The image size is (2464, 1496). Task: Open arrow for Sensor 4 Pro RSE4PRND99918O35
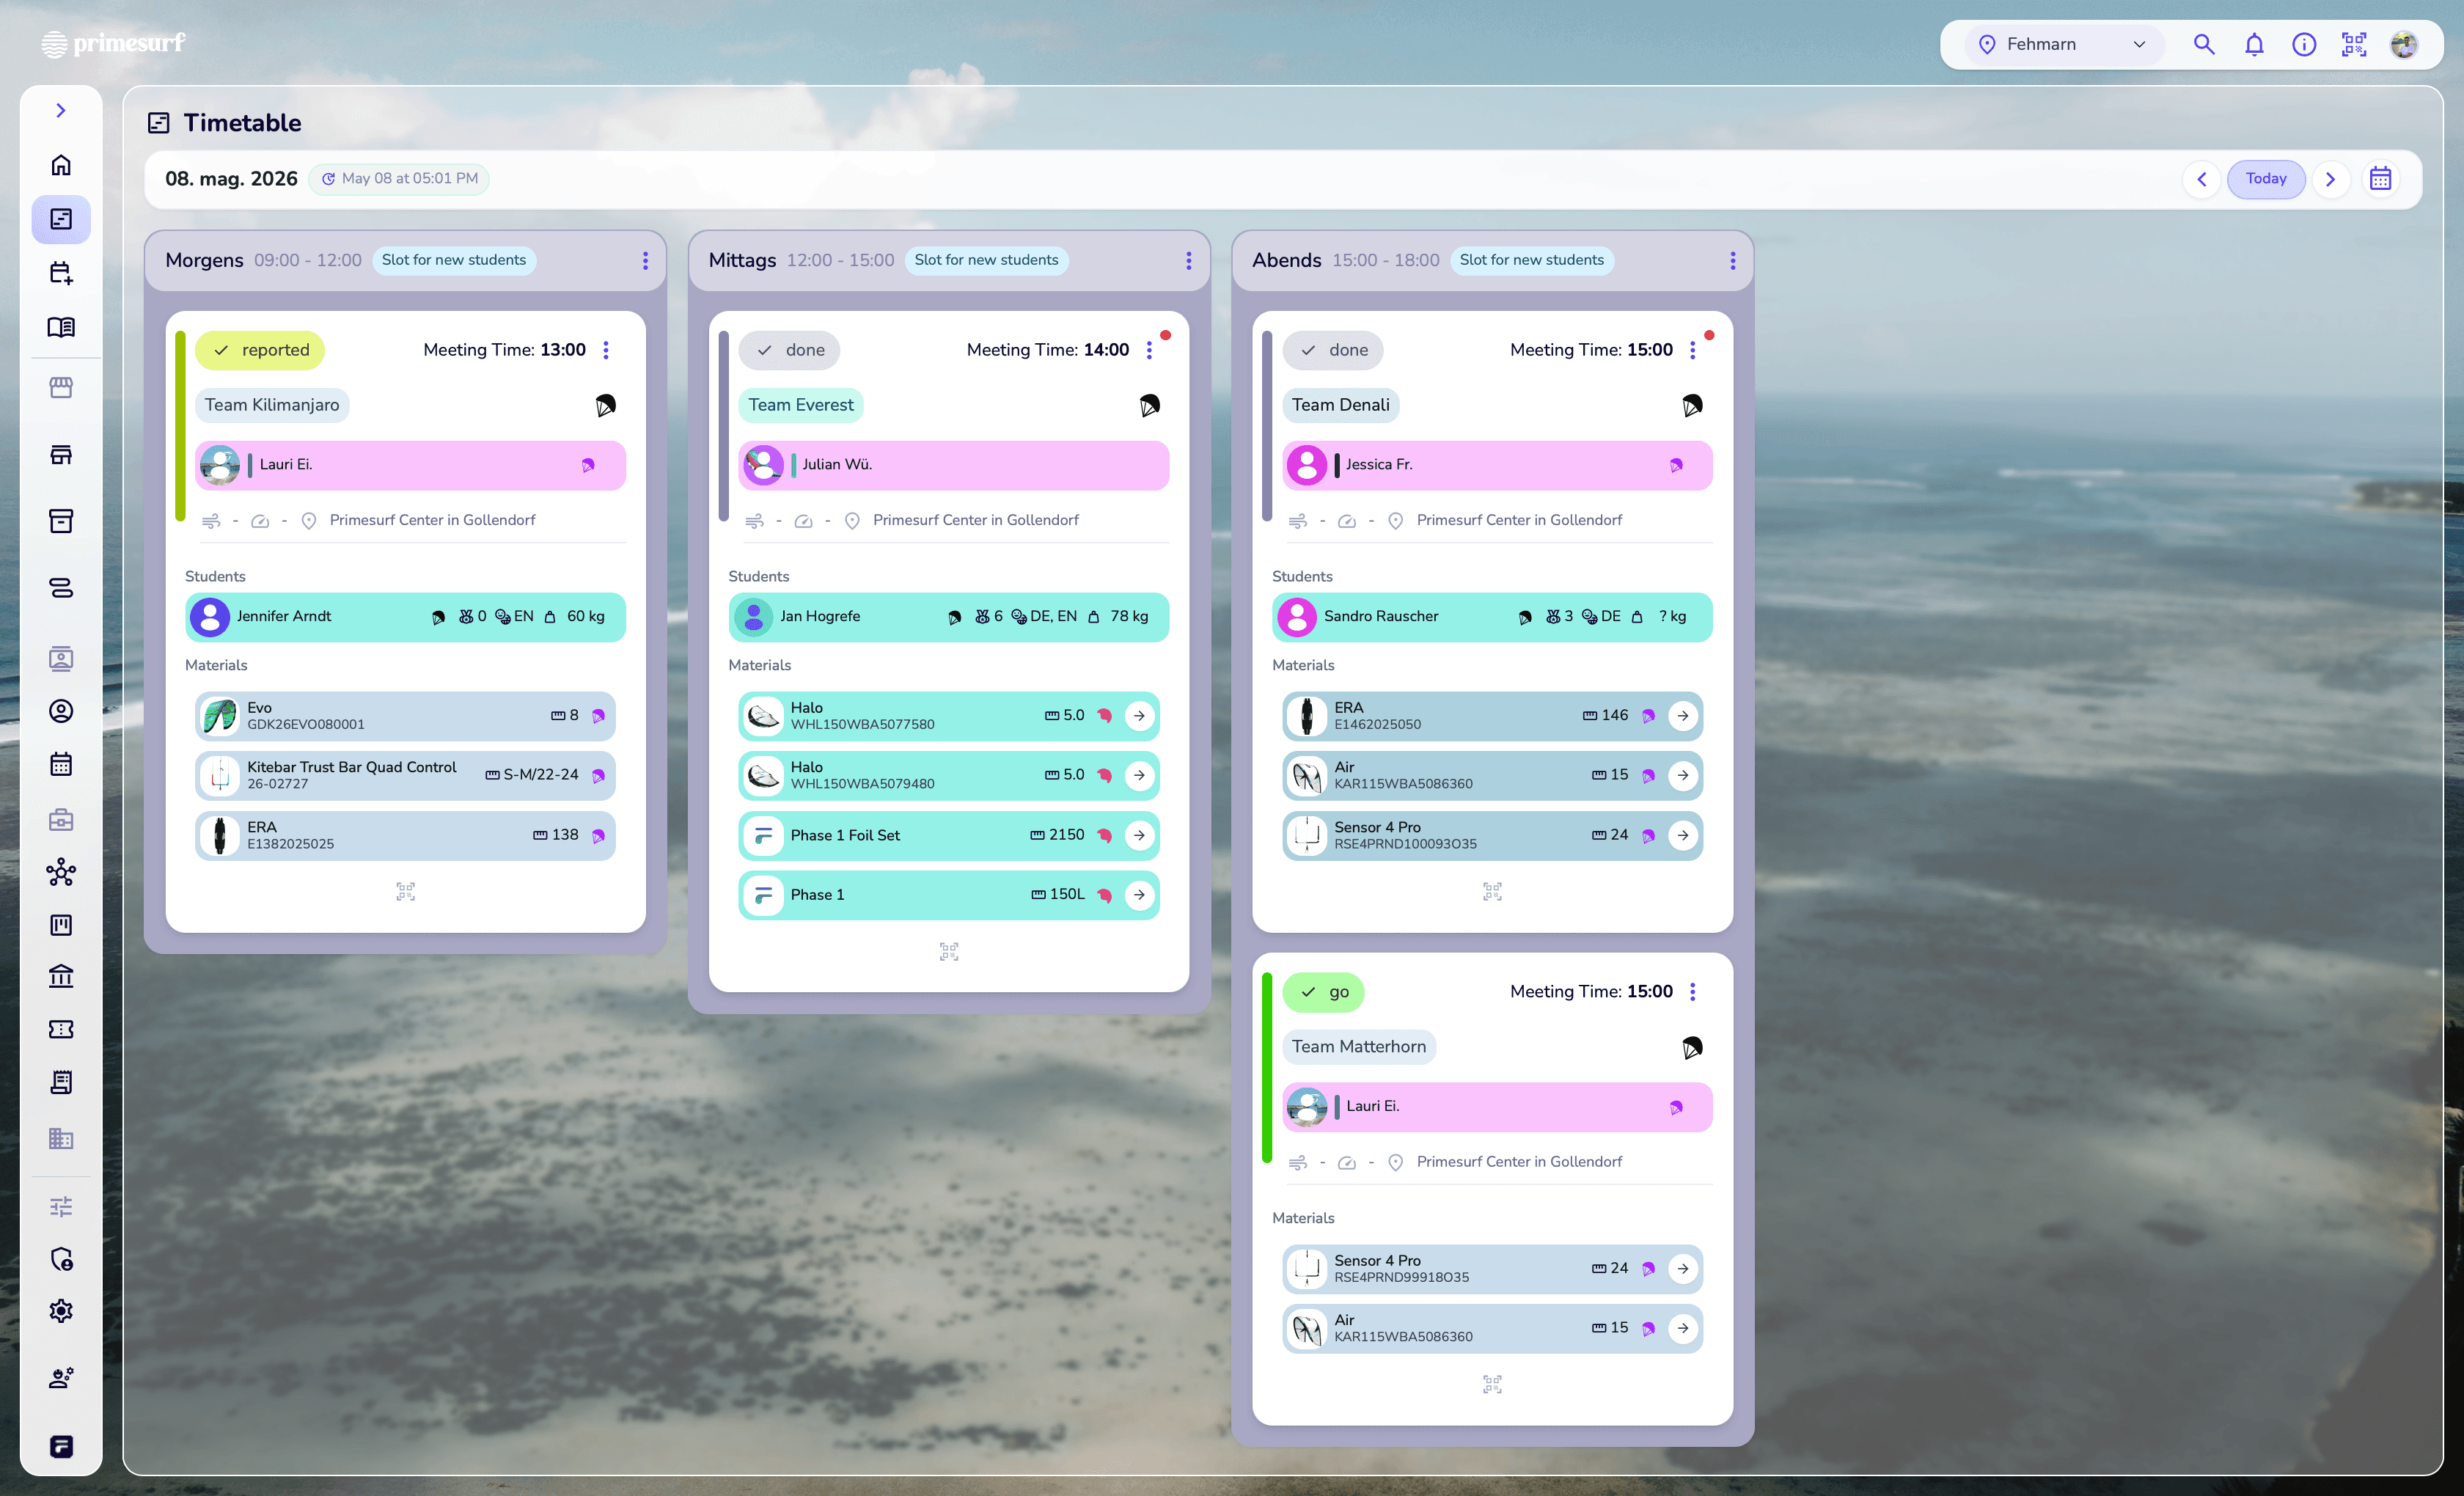pyautogui.click(x=1683, y=1269)
